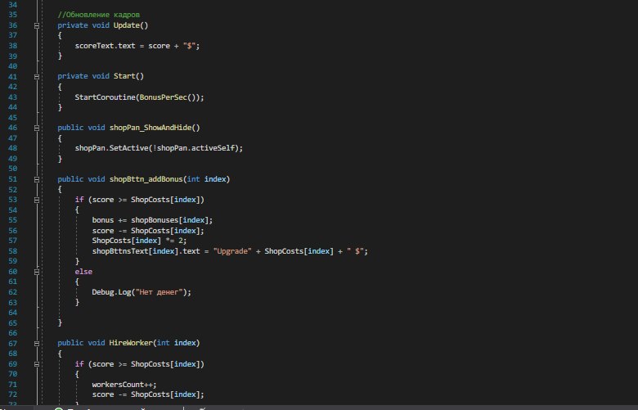Collapse the Start() method fold toggle

[37, 77]
